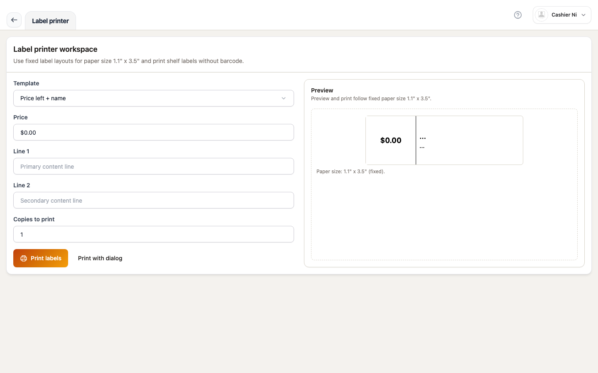Viewport: 598px width, 373px height.
Task: Expand the Cashier Ni account menu
Action: click(x=562, y=15)
